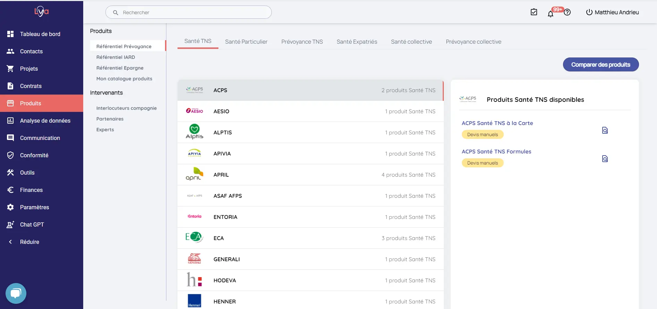Click the Chat GPT icon
The image size is (657, 309).
10,224
